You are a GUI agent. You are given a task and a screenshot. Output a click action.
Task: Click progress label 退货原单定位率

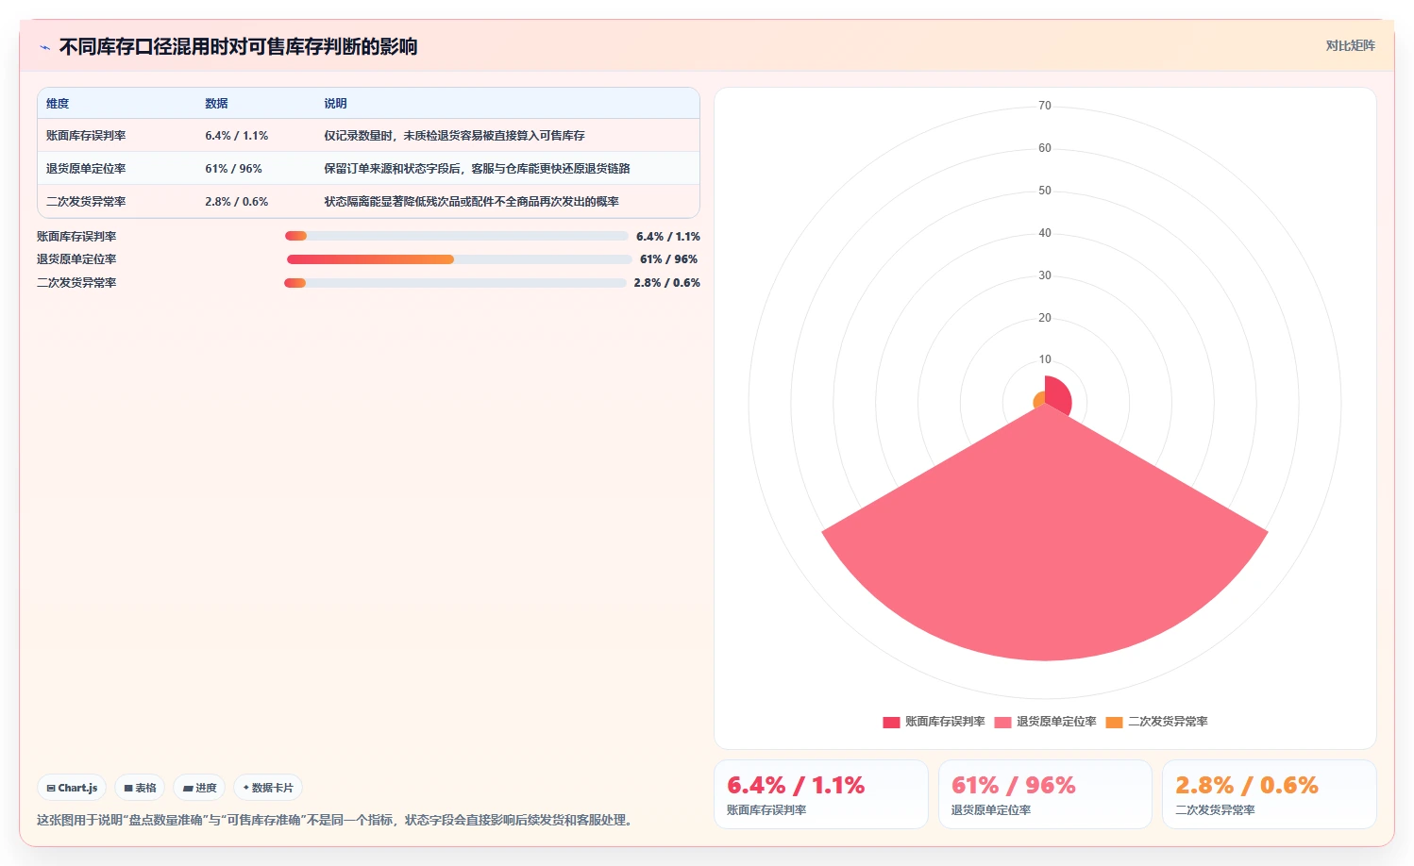point(76,259)
